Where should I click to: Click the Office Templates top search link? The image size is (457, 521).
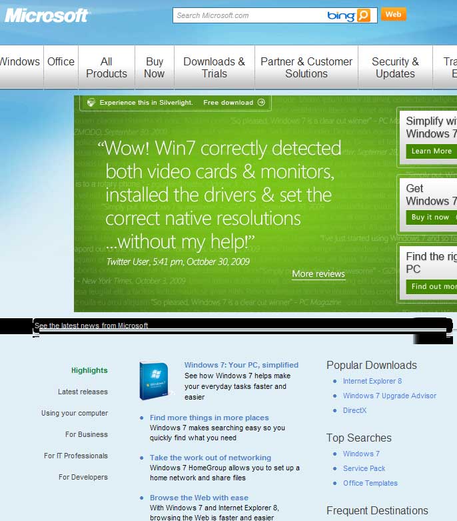click(370, 483)
